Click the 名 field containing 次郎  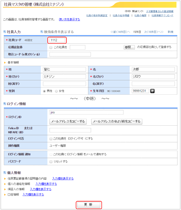153,69
